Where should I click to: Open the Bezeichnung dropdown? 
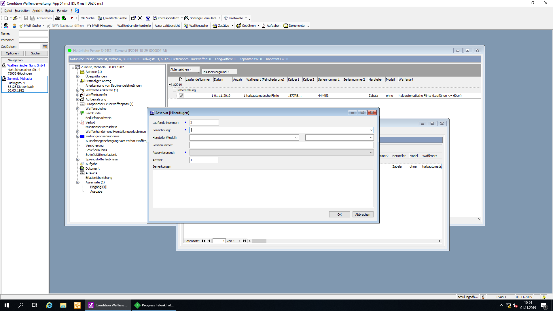pos(371,130)
